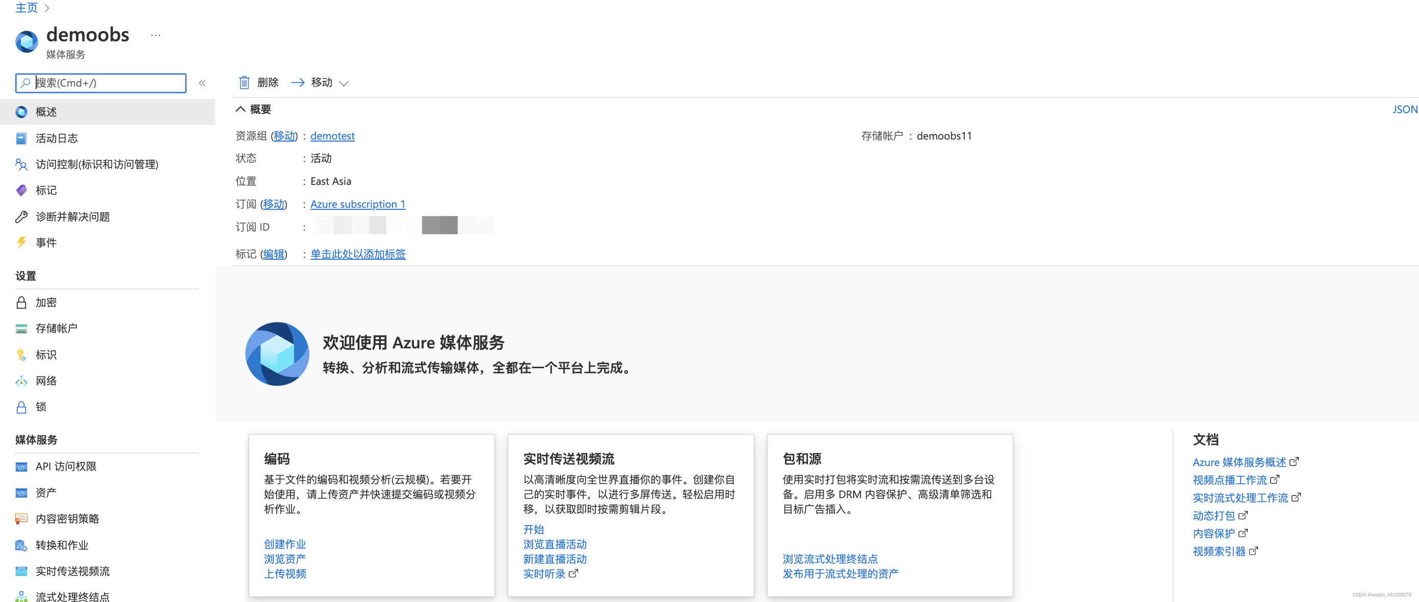Click the 浏览直播活动 link
The image size is (1419, 602).
coord(555,544)
